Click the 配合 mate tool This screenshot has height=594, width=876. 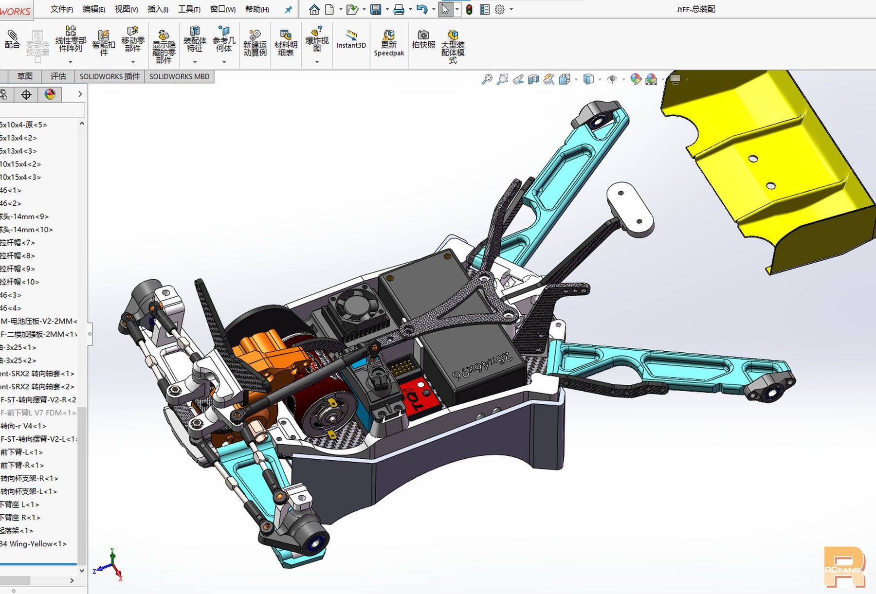click(x=12, y=39)
